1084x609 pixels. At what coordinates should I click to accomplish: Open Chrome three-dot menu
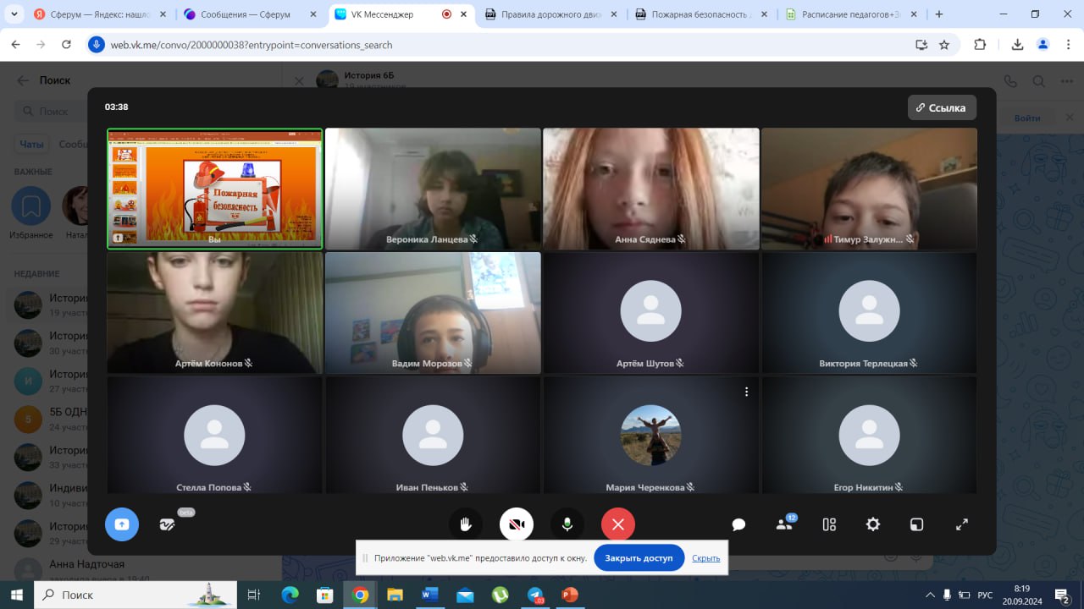[x=1067, y=45]
